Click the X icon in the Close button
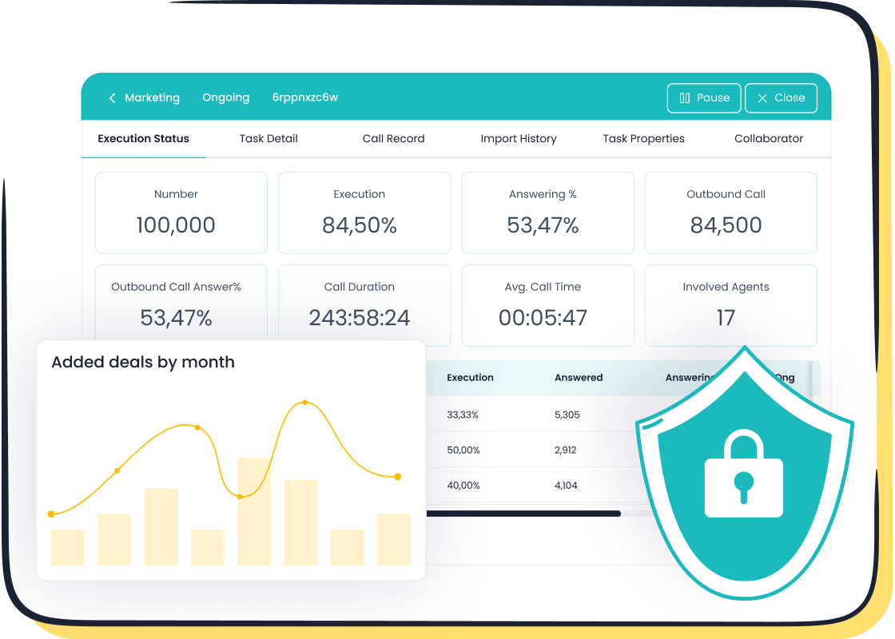The image size is (895, 639). [763, 97]
